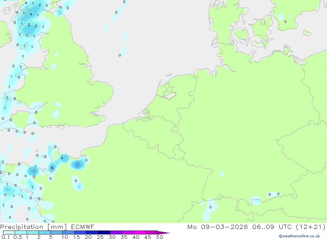Click the date 'Mo 09-03-2026'
Viewport: 327px width, 239px height.
tap(217, 227)
